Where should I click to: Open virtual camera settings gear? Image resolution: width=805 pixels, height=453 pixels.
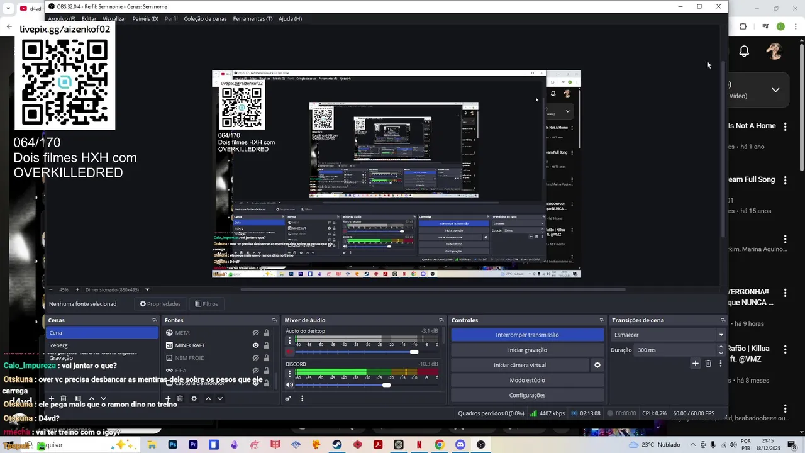point(597,365)
